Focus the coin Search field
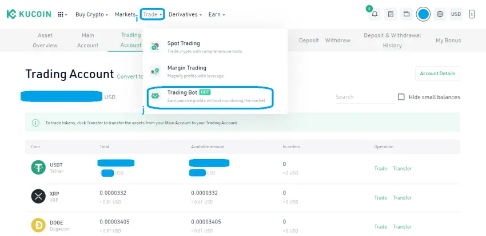Screen dimensions: 486x236 click(364, 97)
